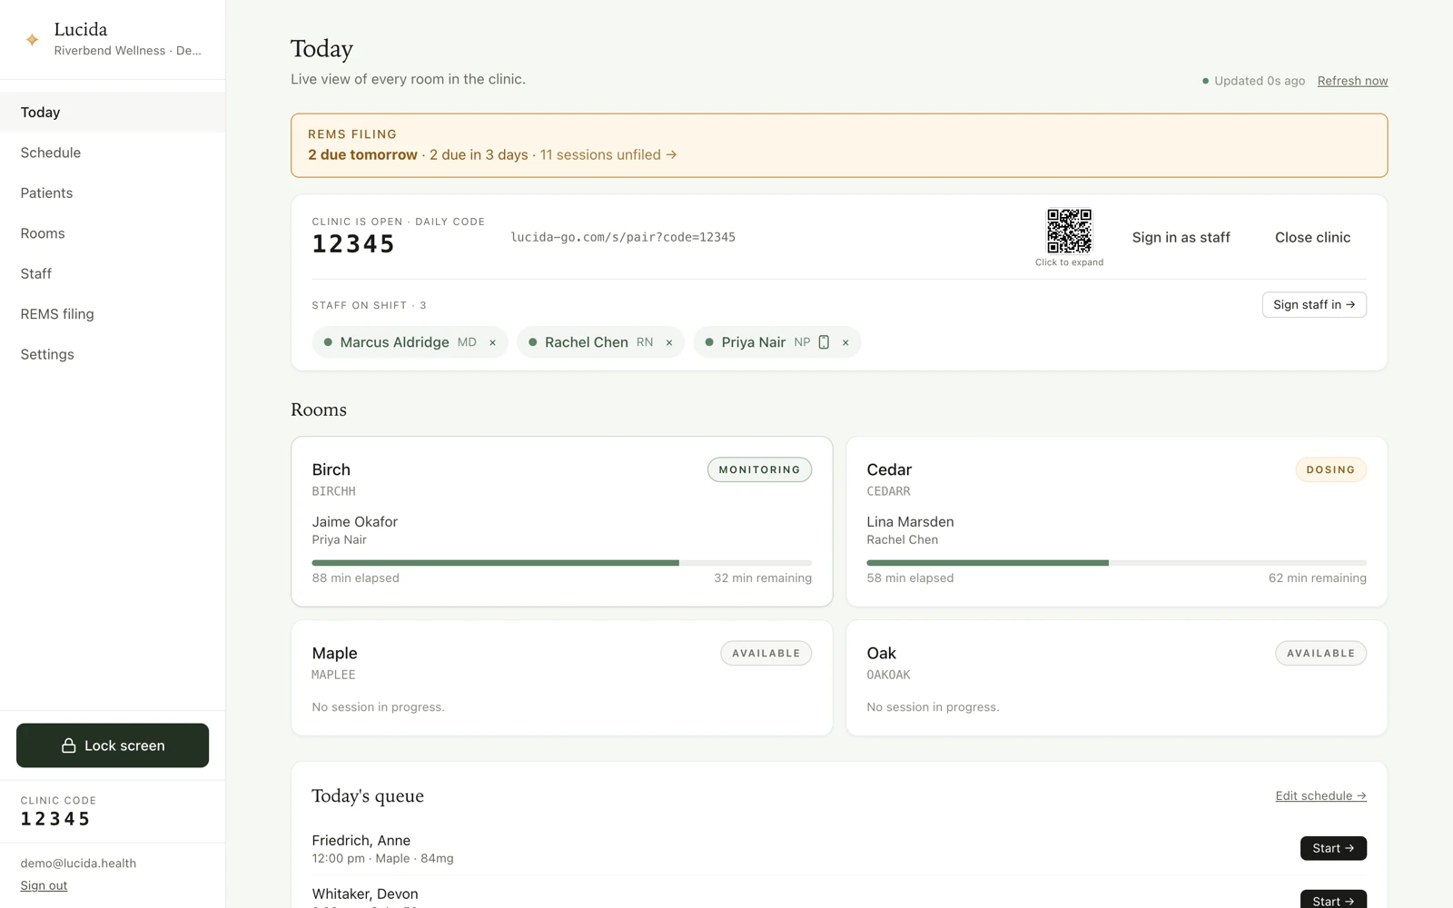Remove Priya Nair from shift
The image size is (1453, 908).
pyautogui.click(x=845, y=342)
